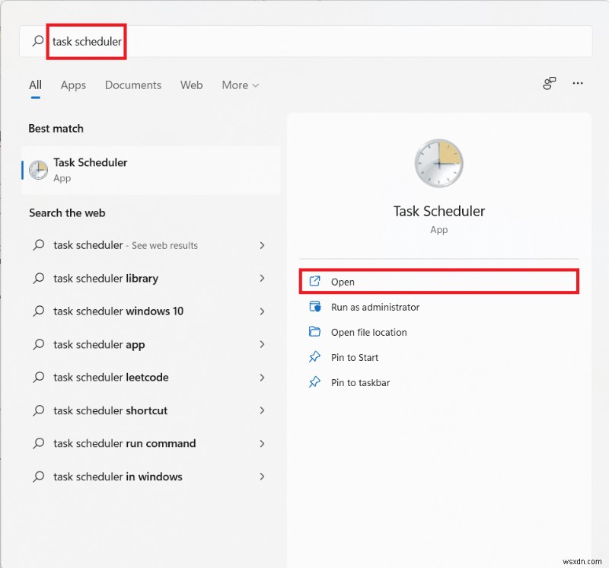Image resolution: width=609 pixels, height=568 pixels.
Task: Select the Pin to Start pin icon
Action: 314,357
